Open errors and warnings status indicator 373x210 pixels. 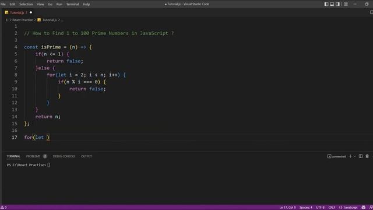[3, 208]
